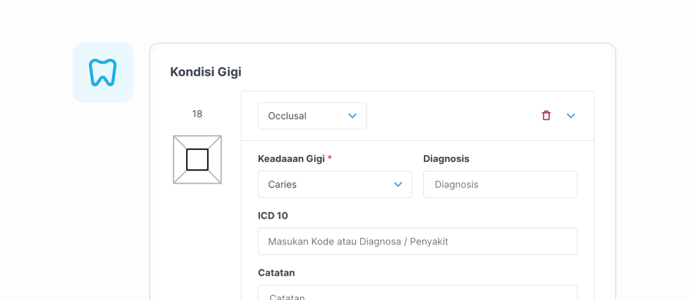The height and width of the screenshot is (300, 689).
Task: Click the ICD 10 label
Action: 273,216
